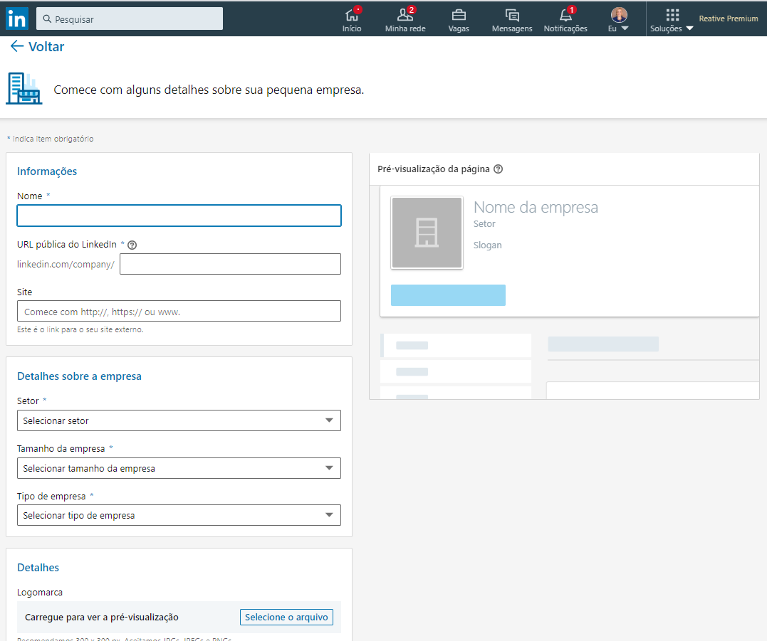Click help icon beside Pré-visualização da página
Viewport: 767px width, 641px height.
point(498,169)
